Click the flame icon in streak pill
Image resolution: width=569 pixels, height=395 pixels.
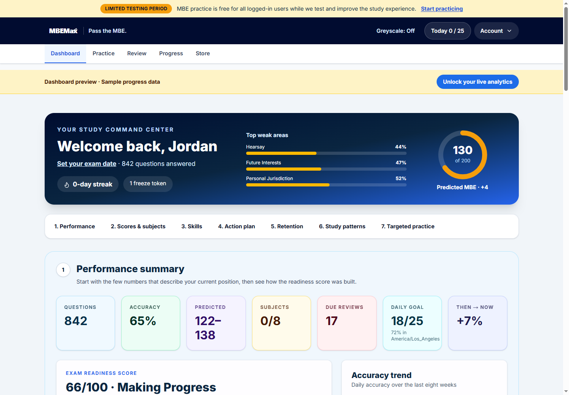[x=67, y=184]
